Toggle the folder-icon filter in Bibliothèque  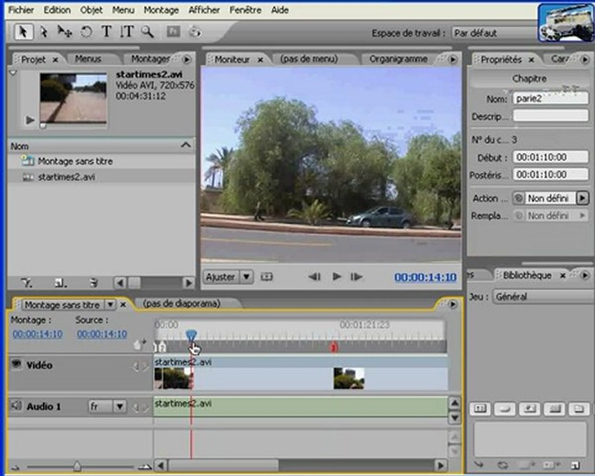coord(578,409)
